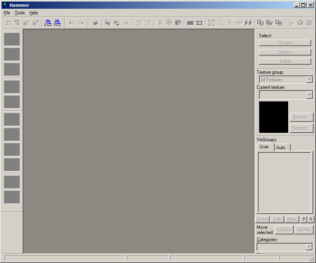Image resolution: width=316 pixels, height=263 pixels.
Task: Toggle the cordon state icon
Action: click(x=190, y=23)
